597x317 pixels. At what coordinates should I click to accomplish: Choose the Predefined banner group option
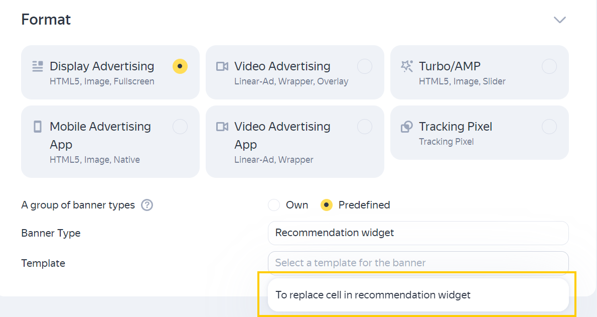click(327, 205)
